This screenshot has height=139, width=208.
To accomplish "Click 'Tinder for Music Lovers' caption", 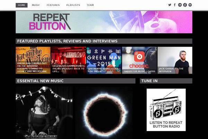I will tap(139, 72).
